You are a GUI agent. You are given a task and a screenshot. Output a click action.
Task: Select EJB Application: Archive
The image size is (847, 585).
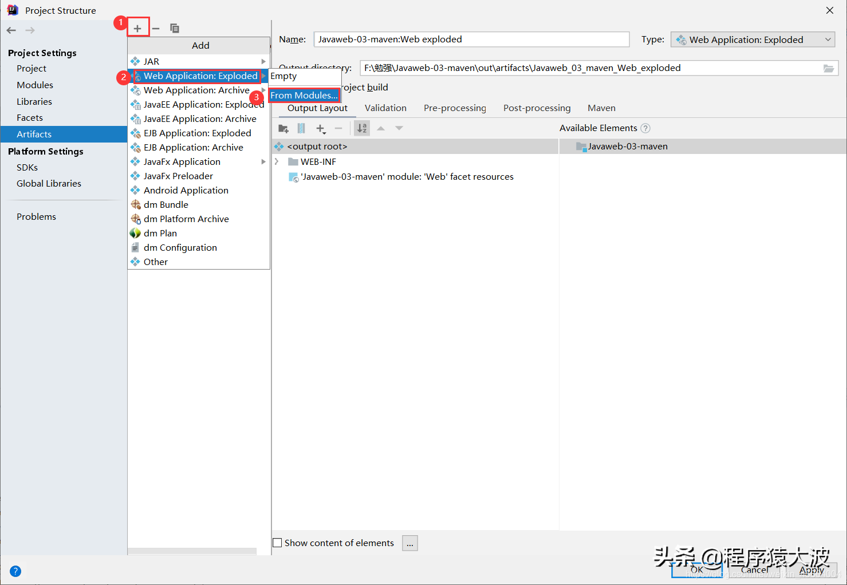198,147
